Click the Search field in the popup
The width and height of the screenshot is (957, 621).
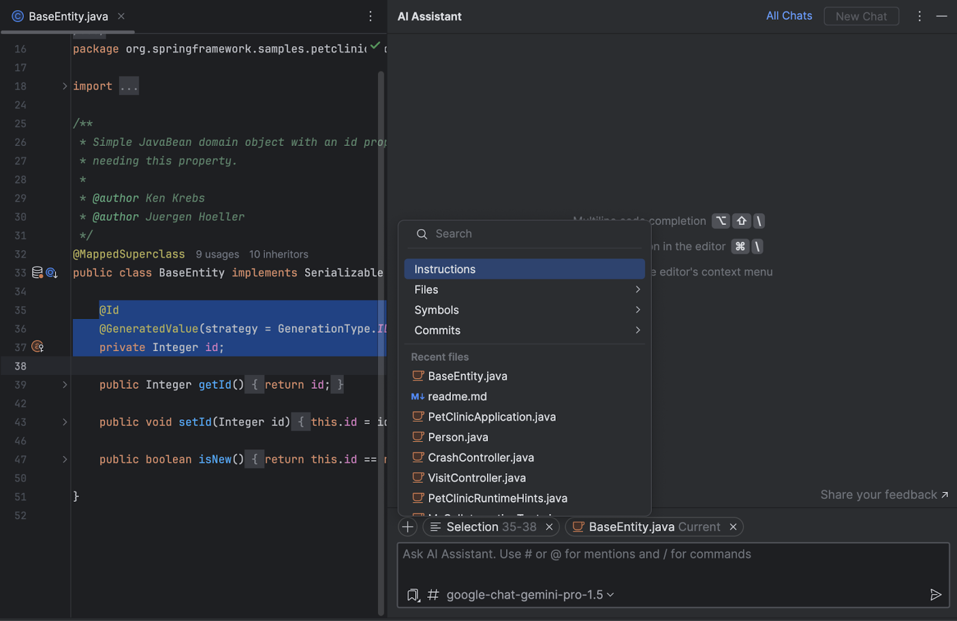pyautogui.click(x=526, y=234)
